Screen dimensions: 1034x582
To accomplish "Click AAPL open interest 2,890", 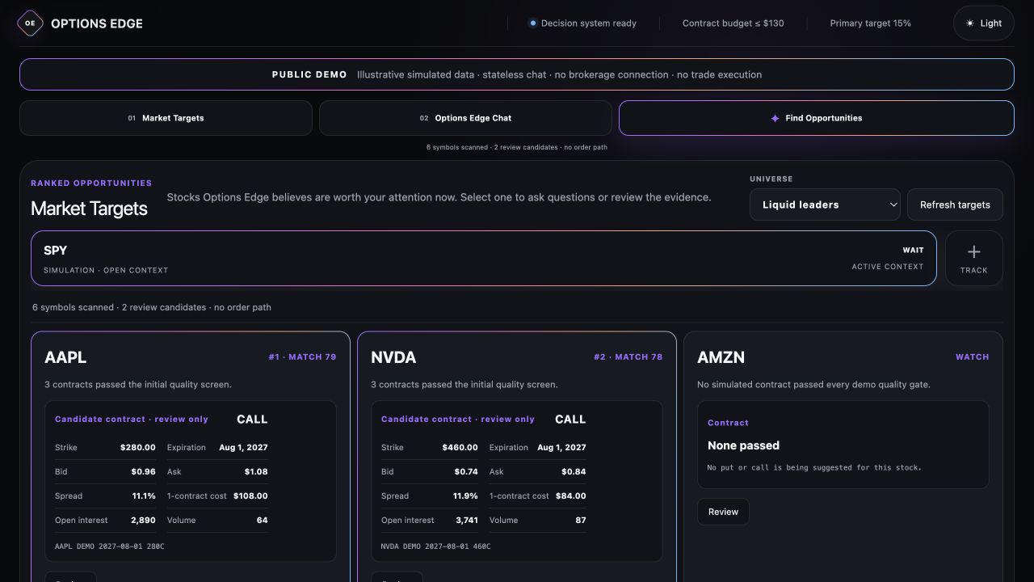I will [x=143, y=520].
